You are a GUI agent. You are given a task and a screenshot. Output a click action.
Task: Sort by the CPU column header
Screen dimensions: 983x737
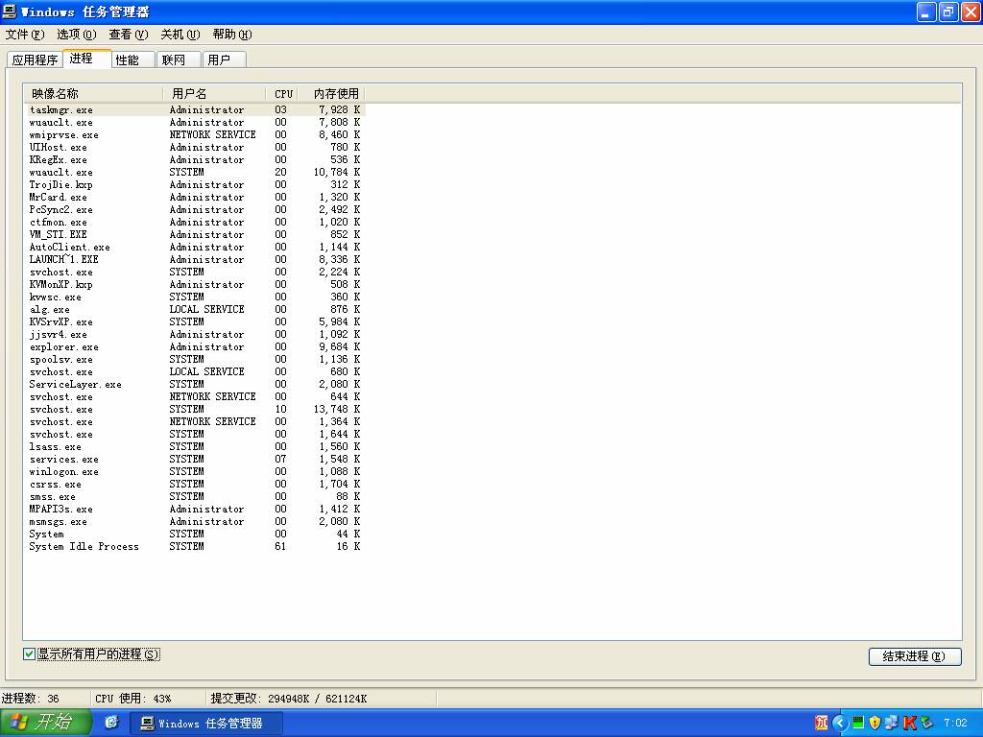(x=281, y=93)
